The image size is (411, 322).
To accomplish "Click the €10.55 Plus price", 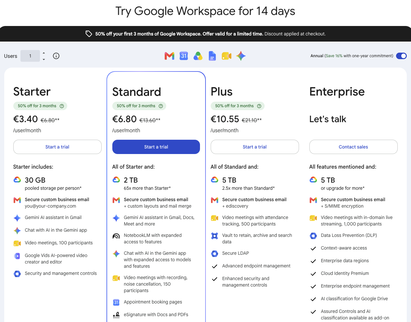I will [225, 119].
